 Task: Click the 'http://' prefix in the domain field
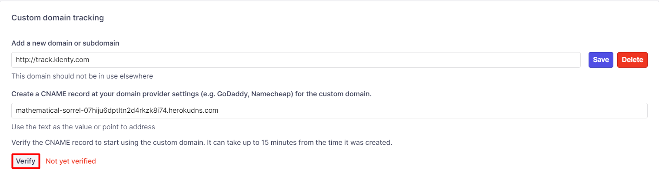tap(25, 60)
